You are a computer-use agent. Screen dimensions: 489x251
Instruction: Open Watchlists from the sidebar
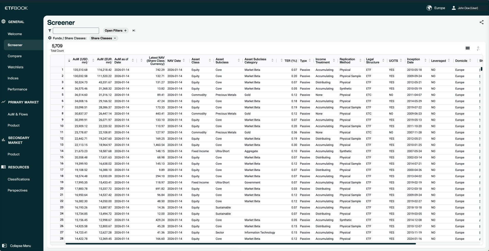(x=16, y=67)
